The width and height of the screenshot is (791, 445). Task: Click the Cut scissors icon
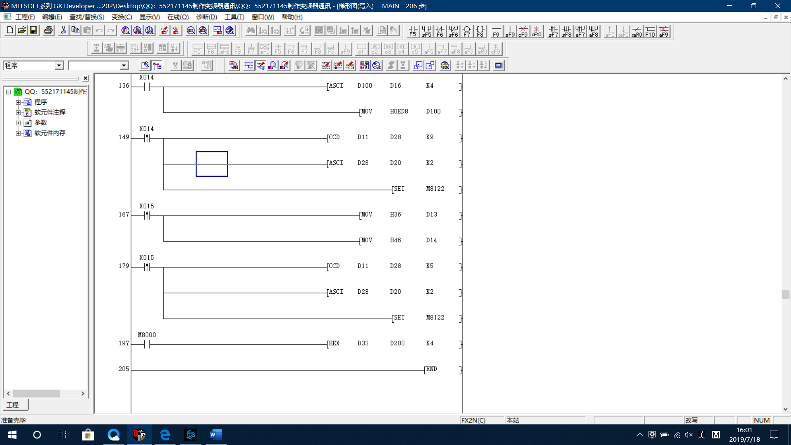pos(63,30)
